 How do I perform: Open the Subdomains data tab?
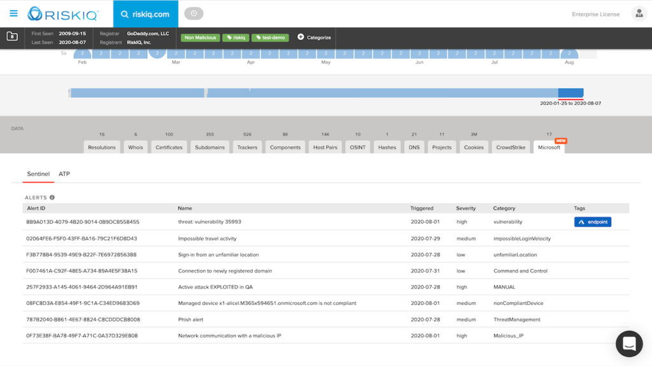(210, 147)
